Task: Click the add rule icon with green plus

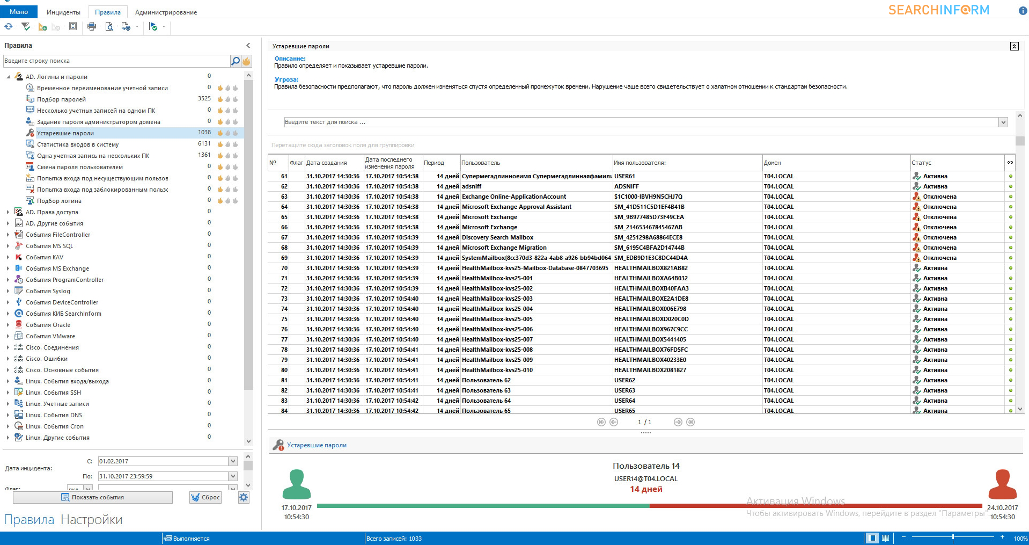Action: [x=42, y=26]
